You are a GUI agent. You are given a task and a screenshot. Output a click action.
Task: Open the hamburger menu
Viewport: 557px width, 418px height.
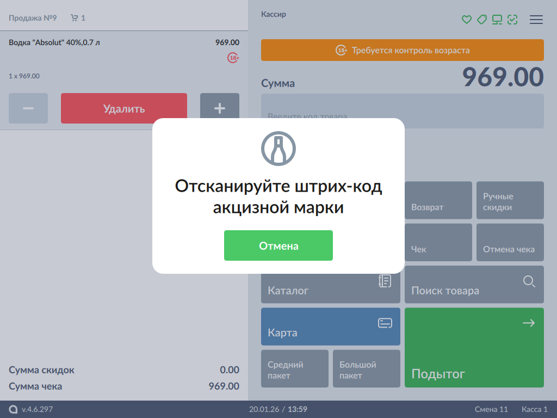536,20
